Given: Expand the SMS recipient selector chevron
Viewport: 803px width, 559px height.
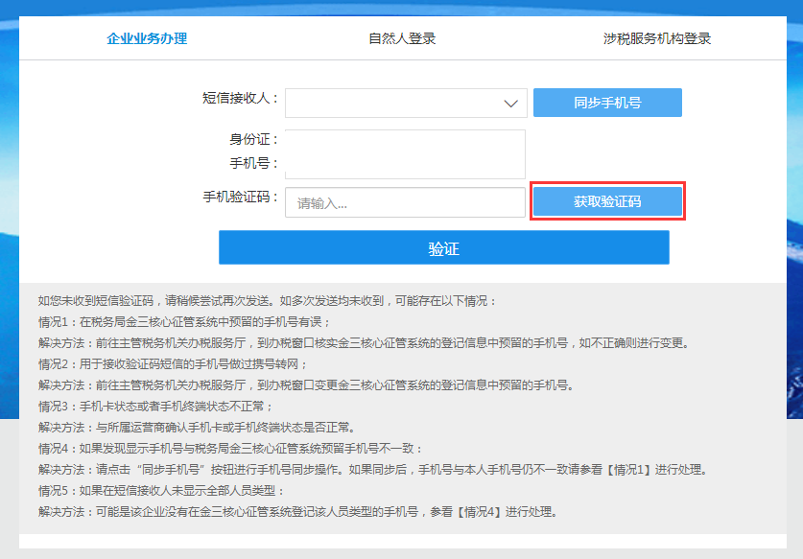Looking at the screenshot, I should pyautogui.click(x=512, y=102).
